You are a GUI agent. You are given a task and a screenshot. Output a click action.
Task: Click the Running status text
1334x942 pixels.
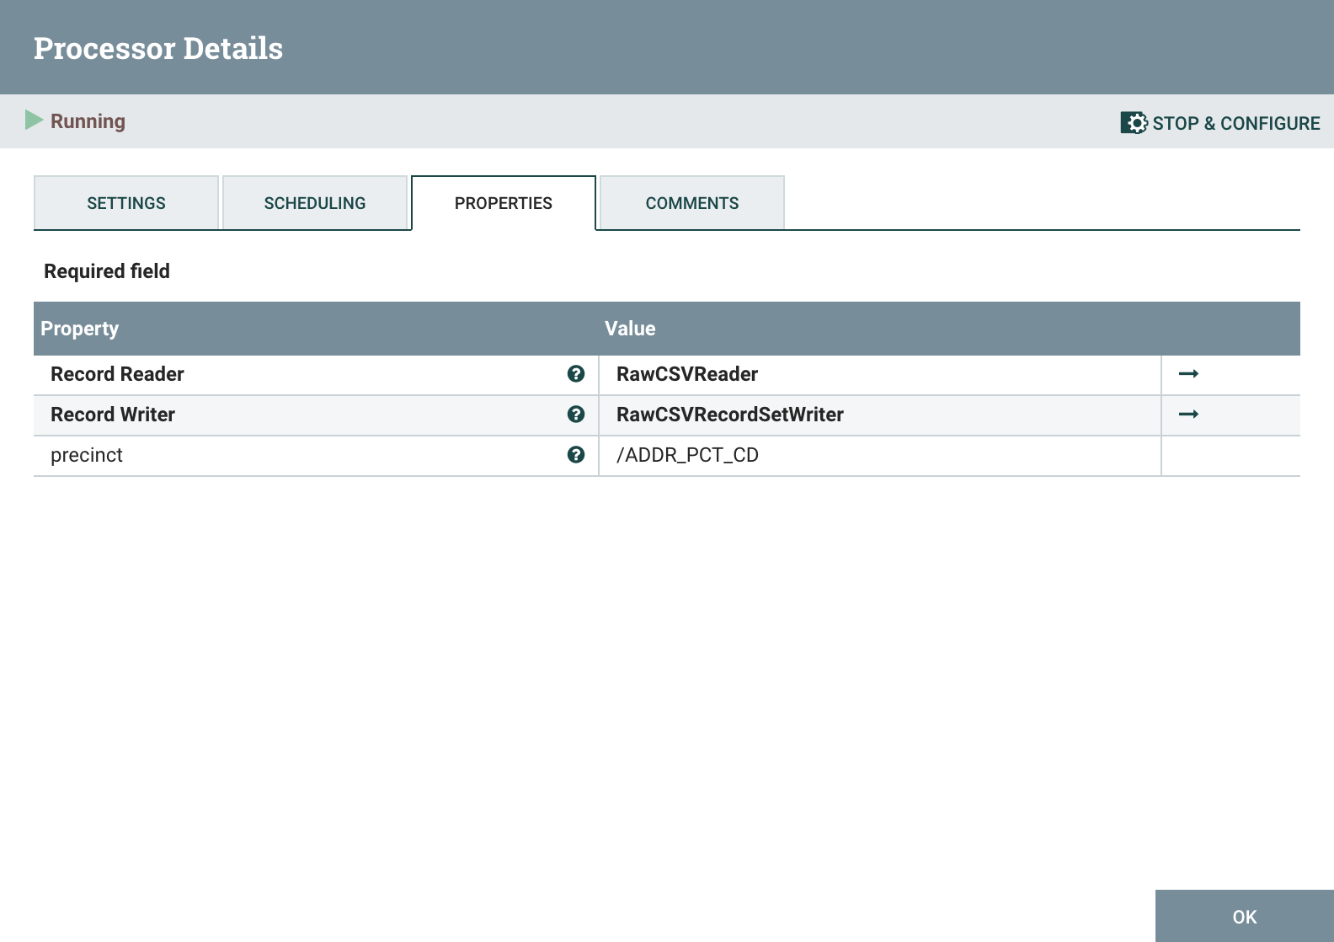pos(88,121)
